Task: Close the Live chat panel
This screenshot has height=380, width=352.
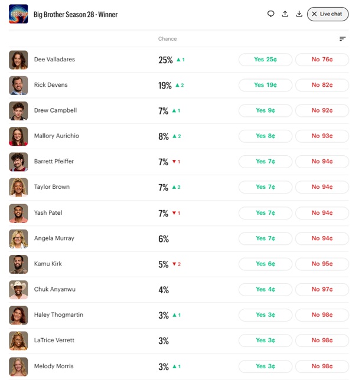Action: click(328, 14)
